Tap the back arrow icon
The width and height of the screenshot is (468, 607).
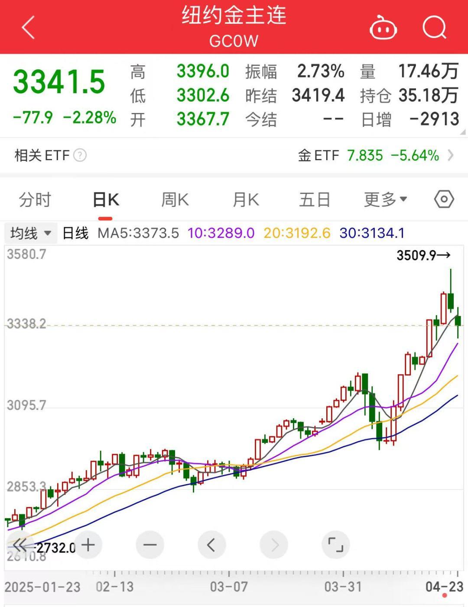29,28
